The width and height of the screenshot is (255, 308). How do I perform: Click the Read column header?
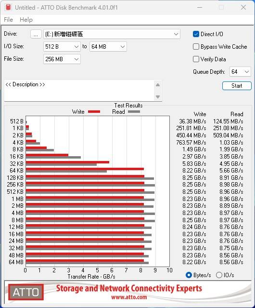pos(237,114)
